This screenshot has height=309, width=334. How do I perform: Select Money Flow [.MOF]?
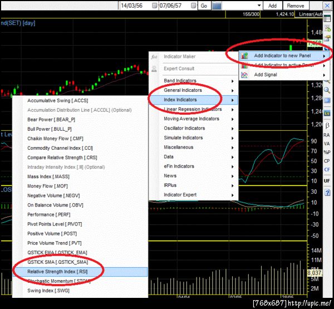pos(80,187)
